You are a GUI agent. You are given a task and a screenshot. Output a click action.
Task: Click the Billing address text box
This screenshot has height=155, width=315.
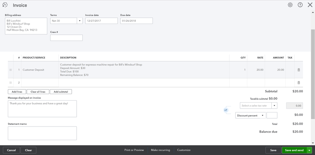[26, 26]
